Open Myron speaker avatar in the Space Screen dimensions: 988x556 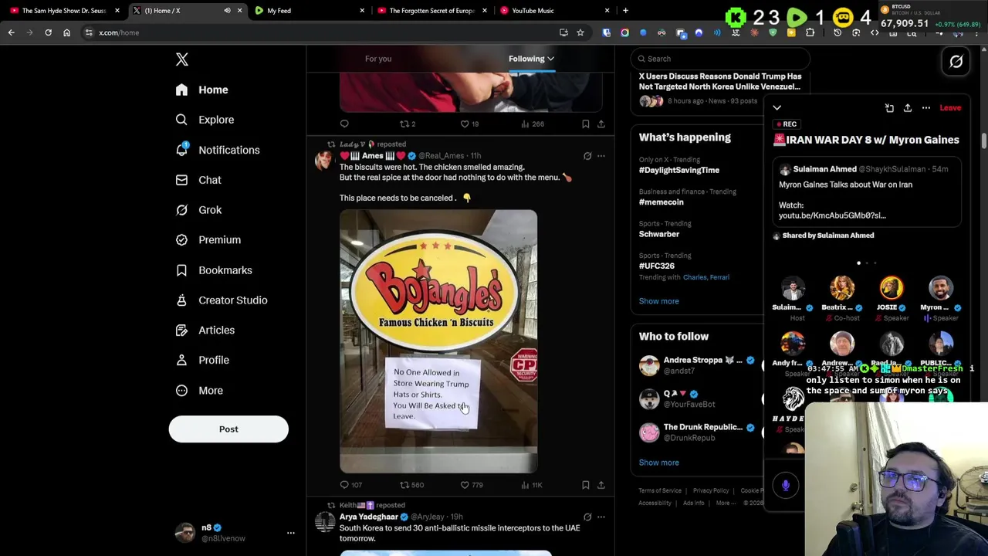pos(940,288)
